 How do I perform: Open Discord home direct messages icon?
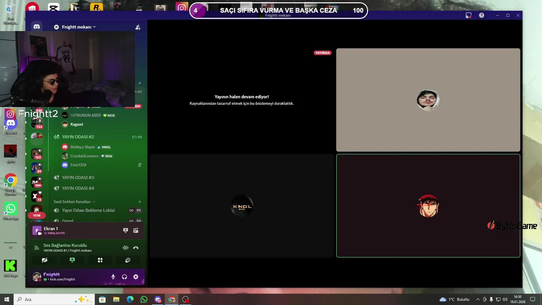point(37,27)
